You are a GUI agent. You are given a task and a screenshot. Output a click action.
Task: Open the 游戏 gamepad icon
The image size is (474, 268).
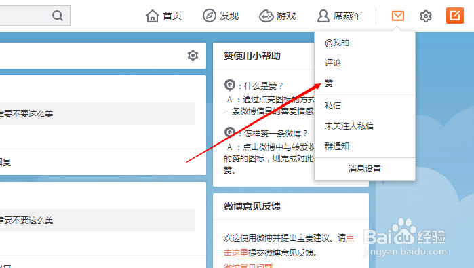[266, 16]
